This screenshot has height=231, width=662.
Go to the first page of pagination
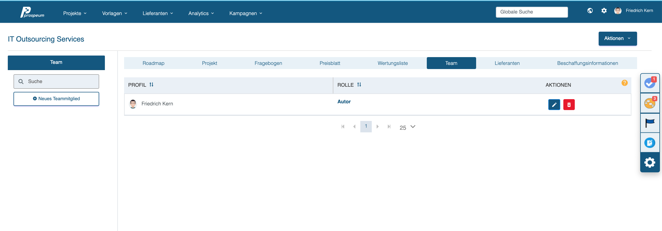coord(343,127)
